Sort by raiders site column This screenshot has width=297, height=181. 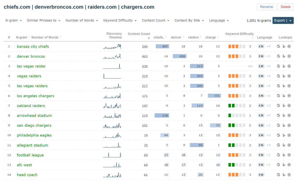click(195, 37)
